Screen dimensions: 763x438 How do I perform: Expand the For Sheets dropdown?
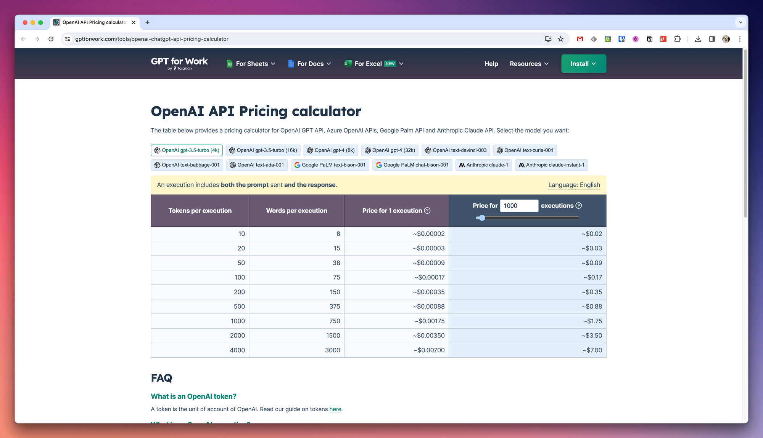(251, 64)
